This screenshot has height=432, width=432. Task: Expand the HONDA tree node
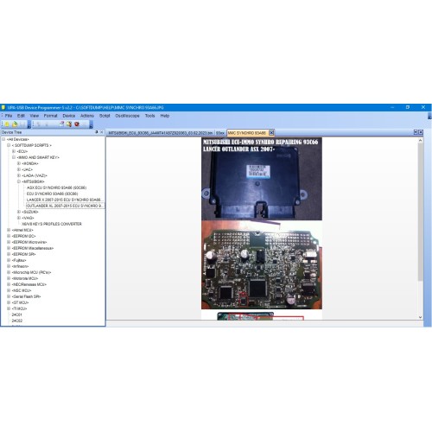click(x=19, y=163)
